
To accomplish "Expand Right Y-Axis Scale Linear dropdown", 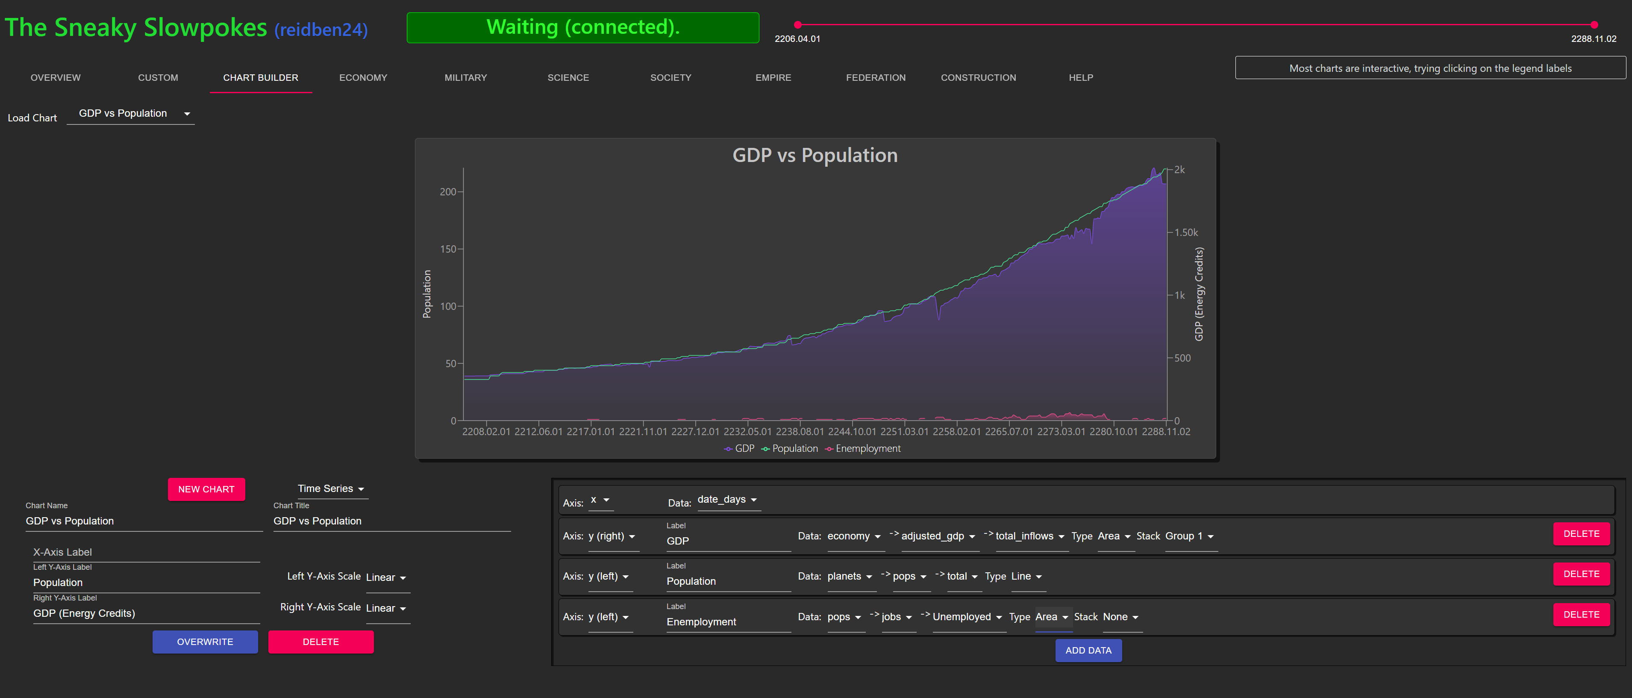I will tap(386, 609).
